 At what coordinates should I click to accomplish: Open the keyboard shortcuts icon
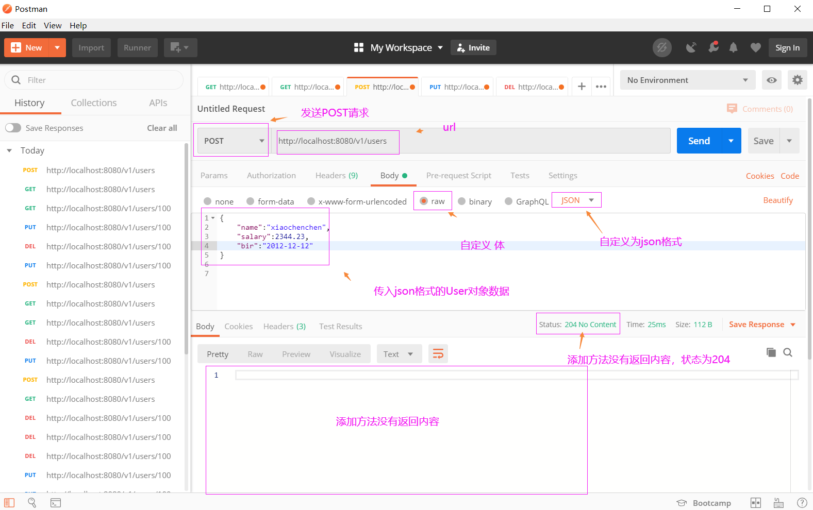click(779, 503)
